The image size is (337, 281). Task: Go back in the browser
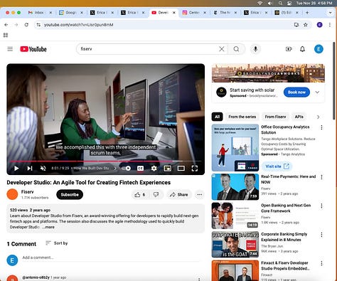tap(6, 25)
